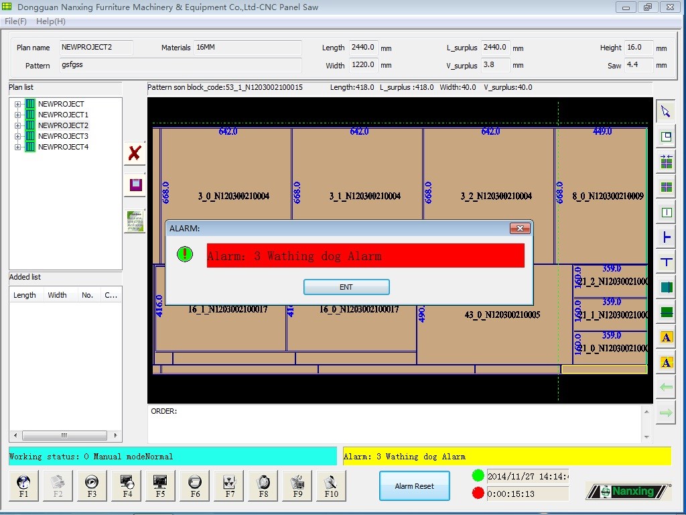Image resolution: width=686 pixels, height=515 pixels.
Task: Expand the NEWPROJECT tree node
Action: (17, 104)
